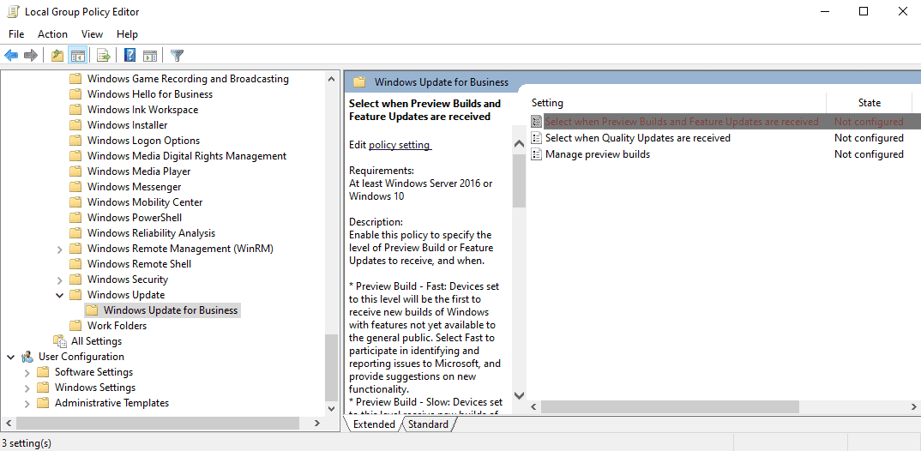Select Windows Reliability Analysis in tree
921x451 pixels.
tap(151, 233)
